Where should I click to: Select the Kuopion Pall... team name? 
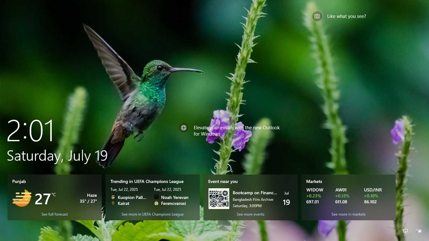132,197
